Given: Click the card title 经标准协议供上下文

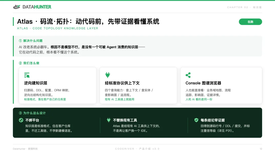Looking at the screenshot, I should [122, 83].
